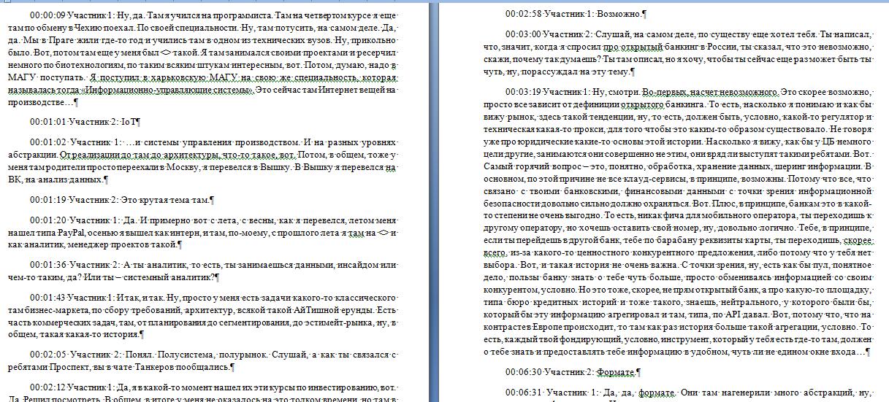Click the timestamp 00:01:36
The width and height of the screenshot is (889, 402).
pyautogui.click(x=48, y=264)
